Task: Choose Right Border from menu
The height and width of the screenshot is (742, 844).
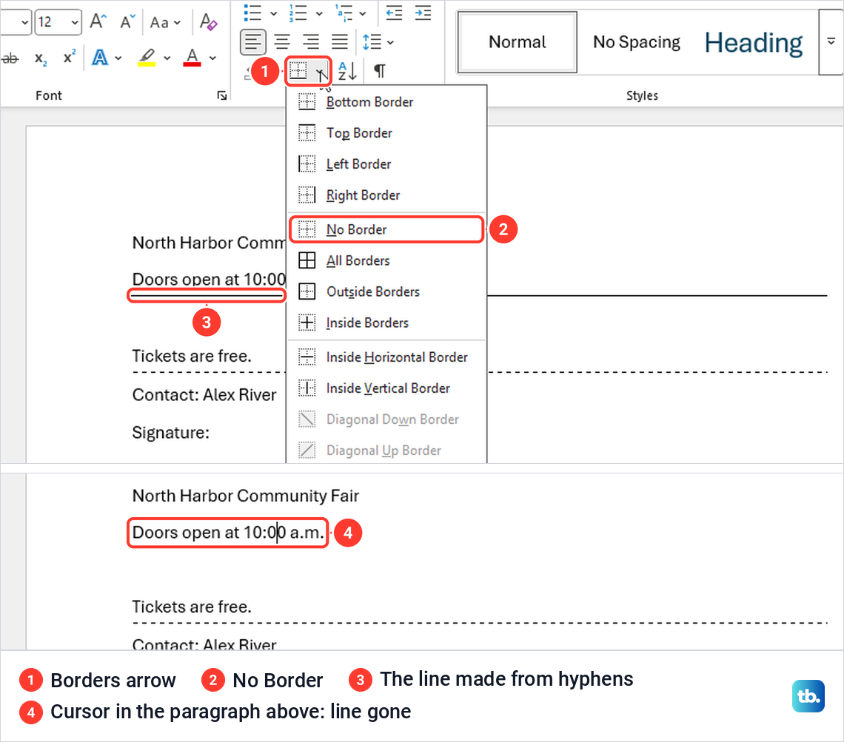Action: [386, 195]
